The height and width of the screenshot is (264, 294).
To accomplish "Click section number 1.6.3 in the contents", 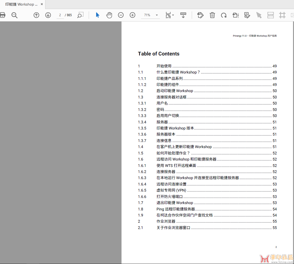I will point(142,178).
